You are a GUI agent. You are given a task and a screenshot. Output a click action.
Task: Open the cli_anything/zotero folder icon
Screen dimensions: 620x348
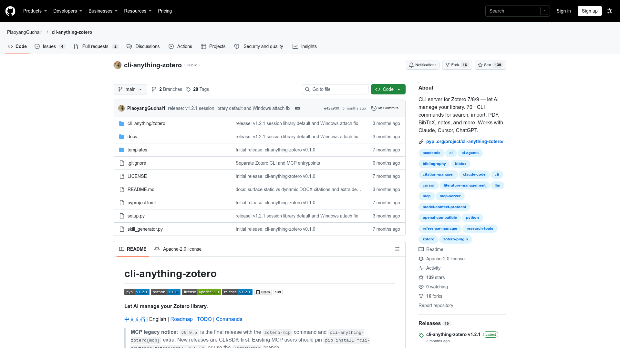122,123
